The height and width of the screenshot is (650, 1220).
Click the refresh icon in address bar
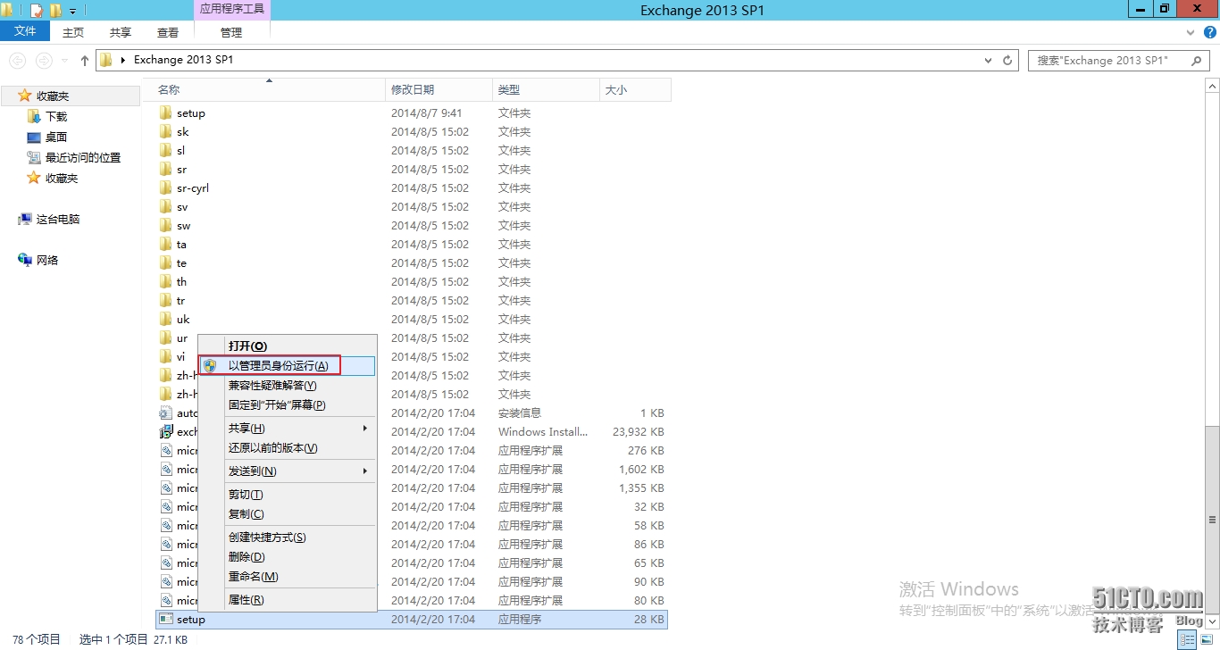pyautogui.click(x=1007, y=60)
